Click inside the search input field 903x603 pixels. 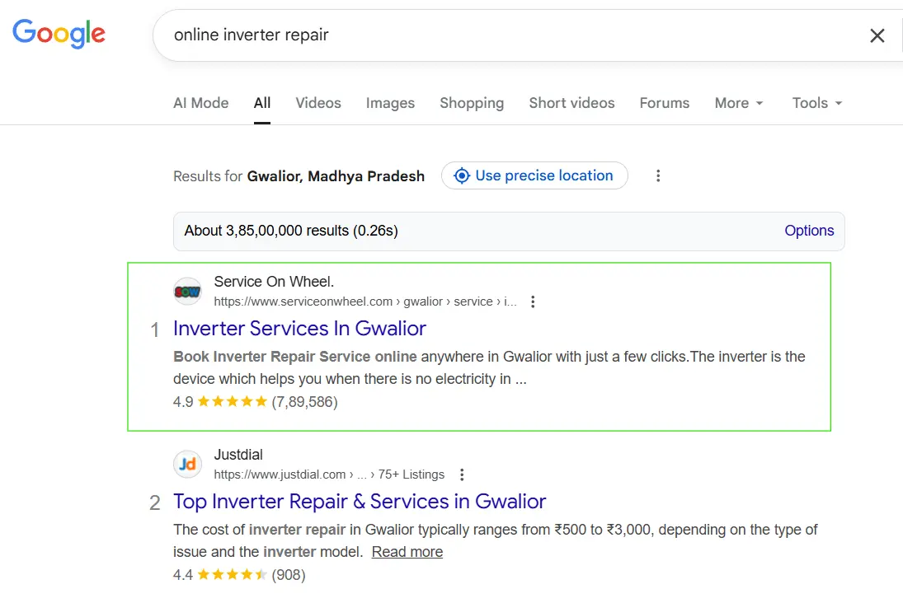click(x=495, y=35)
